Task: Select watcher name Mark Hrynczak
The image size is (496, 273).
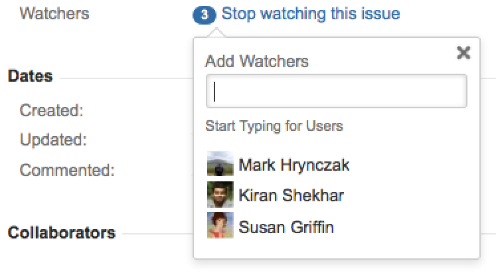Action: click(294, 165)
